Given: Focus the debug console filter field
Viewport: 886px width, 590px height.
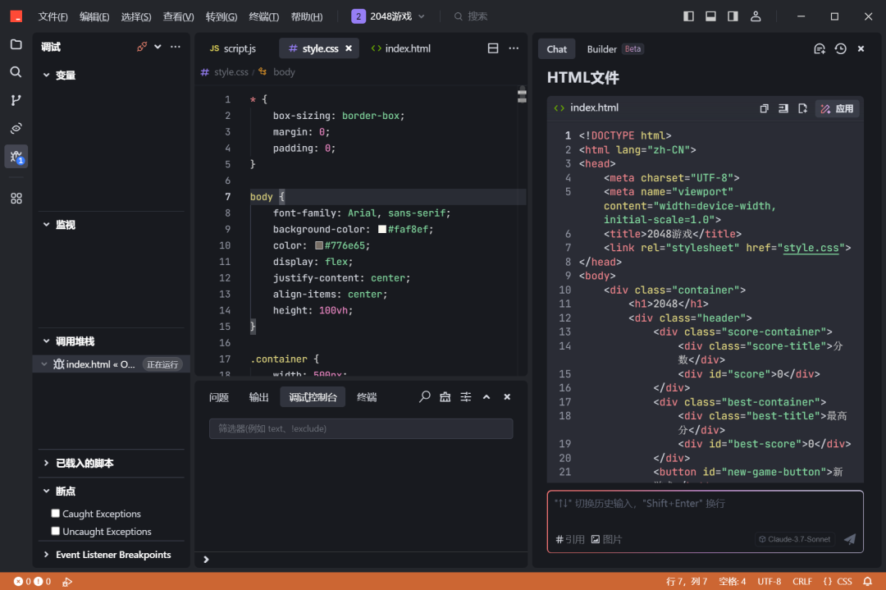Looking at the screenshot, I should [361, 429].
